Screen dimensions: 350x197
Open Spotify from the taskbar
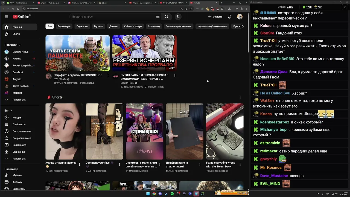tap(172, 194)
